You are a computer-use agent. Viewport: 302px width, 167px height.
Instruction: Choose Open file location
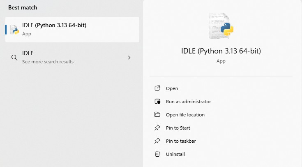pos(185,115)
